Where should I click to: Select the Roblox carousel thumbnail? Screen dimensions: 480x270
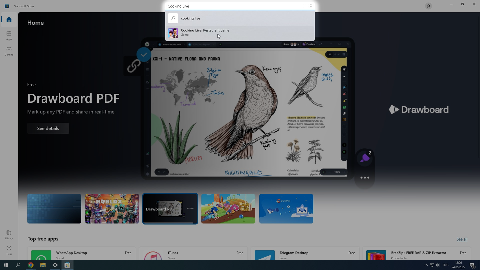(x=112, y=209)
